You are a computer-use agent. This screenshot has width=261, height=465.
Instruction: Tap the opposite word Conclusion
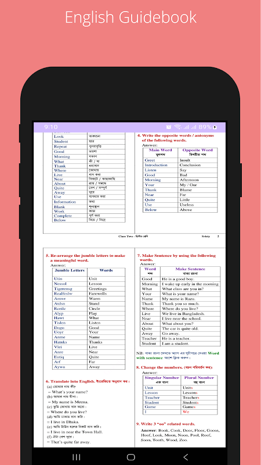click(x=190, y=165)
